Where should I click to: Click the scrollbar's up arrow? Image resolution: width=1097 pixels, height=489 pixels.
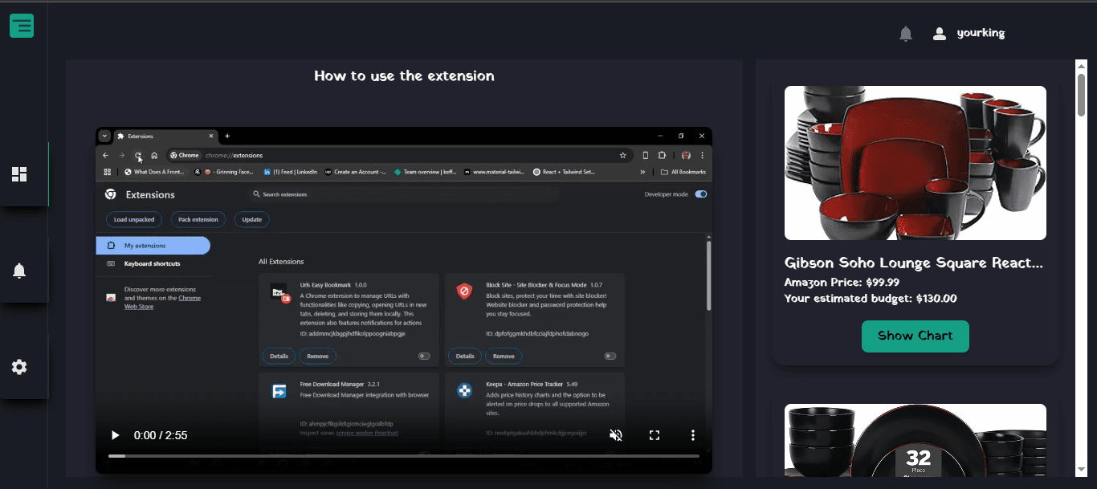[x=1081, y=66]
